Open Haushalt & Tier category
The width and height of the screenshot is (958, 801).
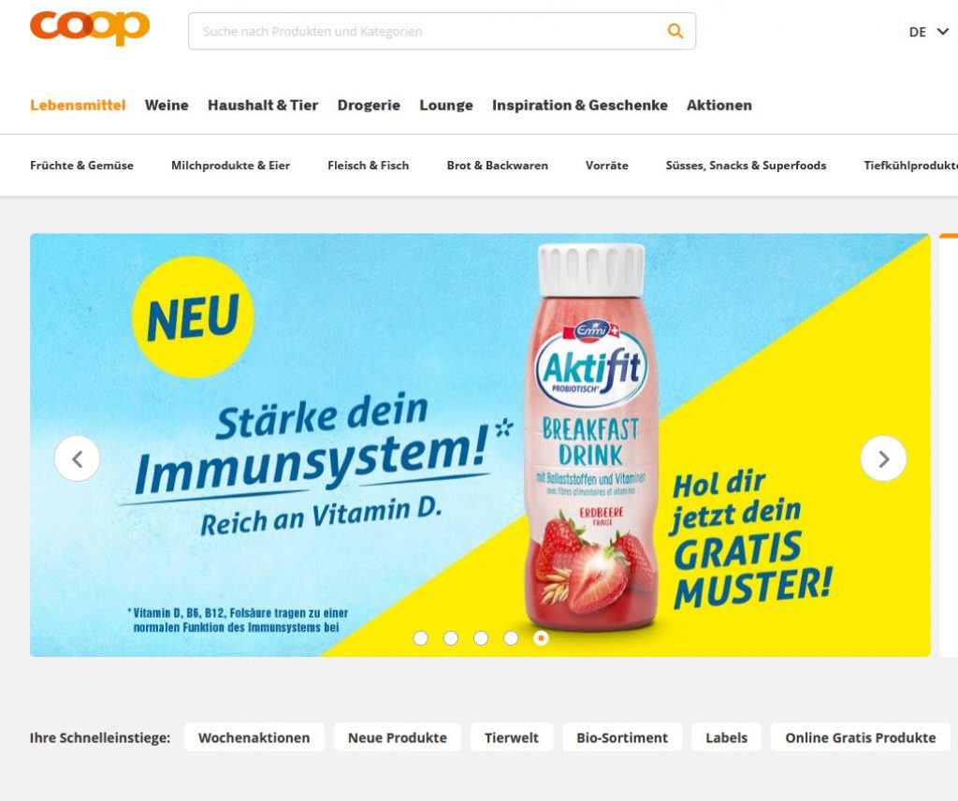point(263,105)
